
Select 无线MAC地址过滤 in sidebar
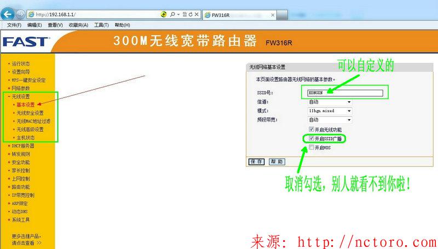click(x=33, y=121)
